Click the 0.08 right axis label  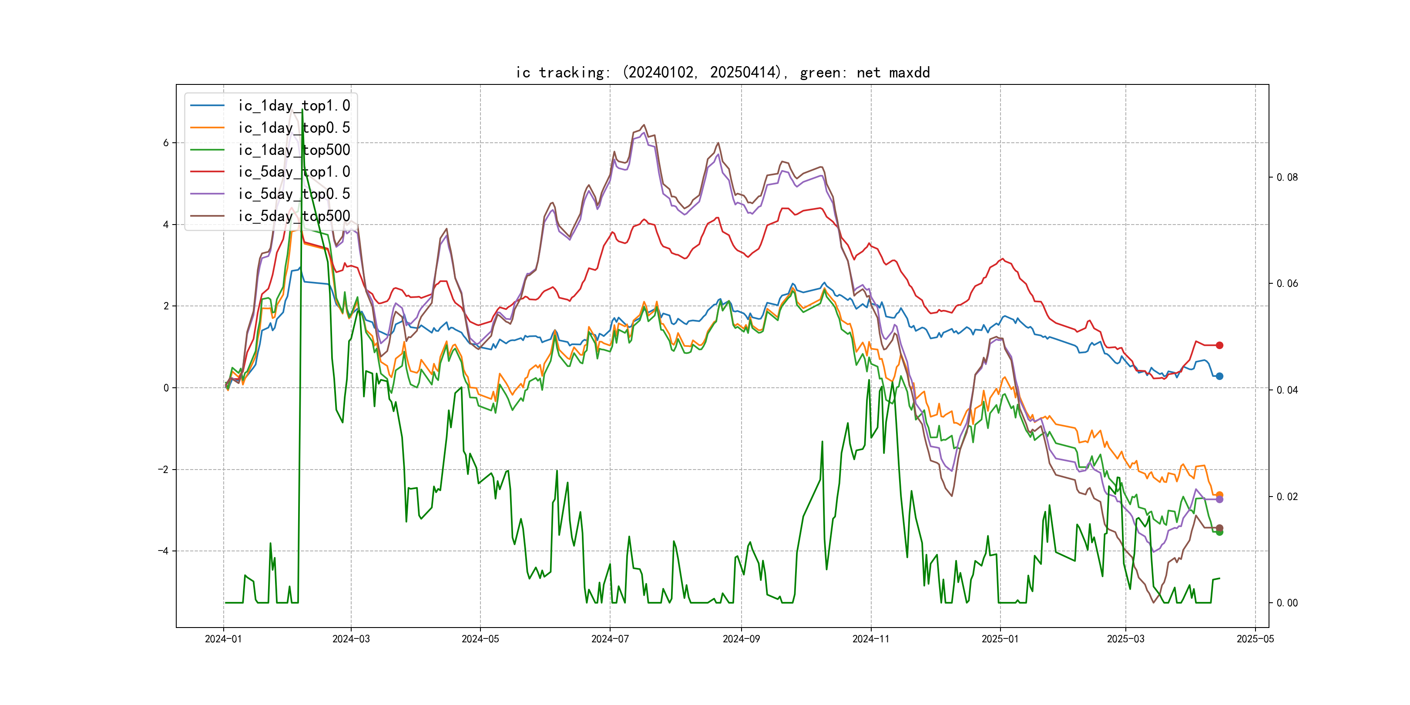1287,178
